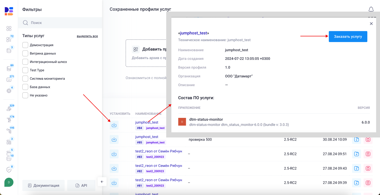The width and height of the screenshot is (380, 195).
Task: Click the notification bell icon
Action: coord(371,9)
